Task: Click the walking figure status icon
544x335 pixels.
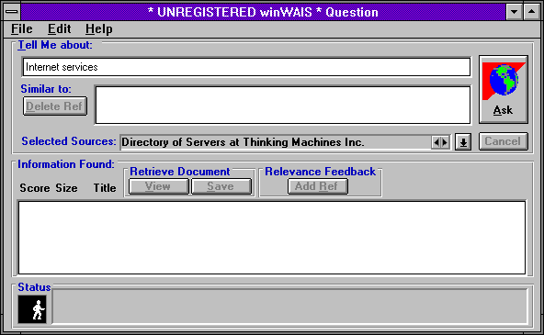Action: click(x=32, y=309)
